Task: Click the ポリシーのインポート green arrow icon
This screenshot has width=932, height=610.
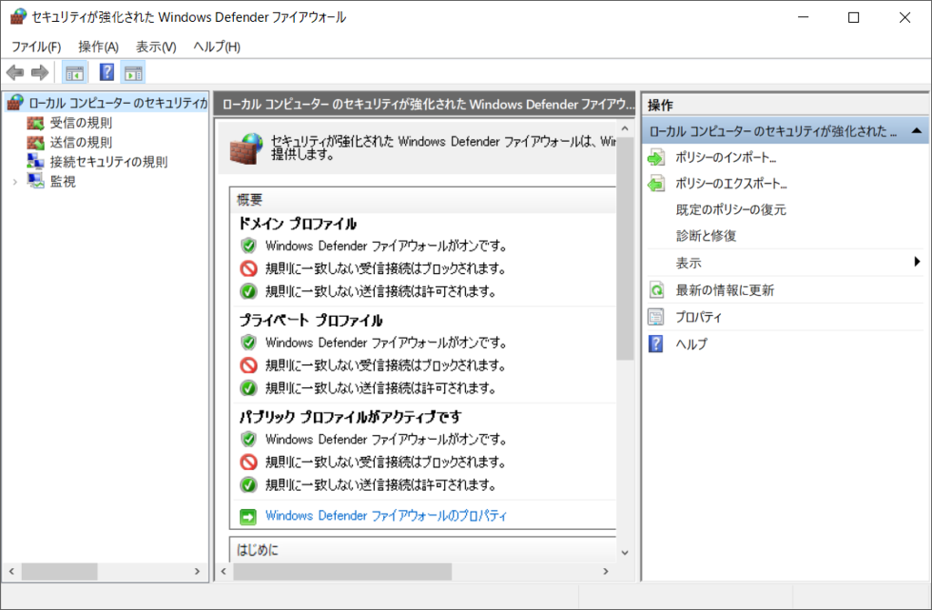Action: pos(656,158)
